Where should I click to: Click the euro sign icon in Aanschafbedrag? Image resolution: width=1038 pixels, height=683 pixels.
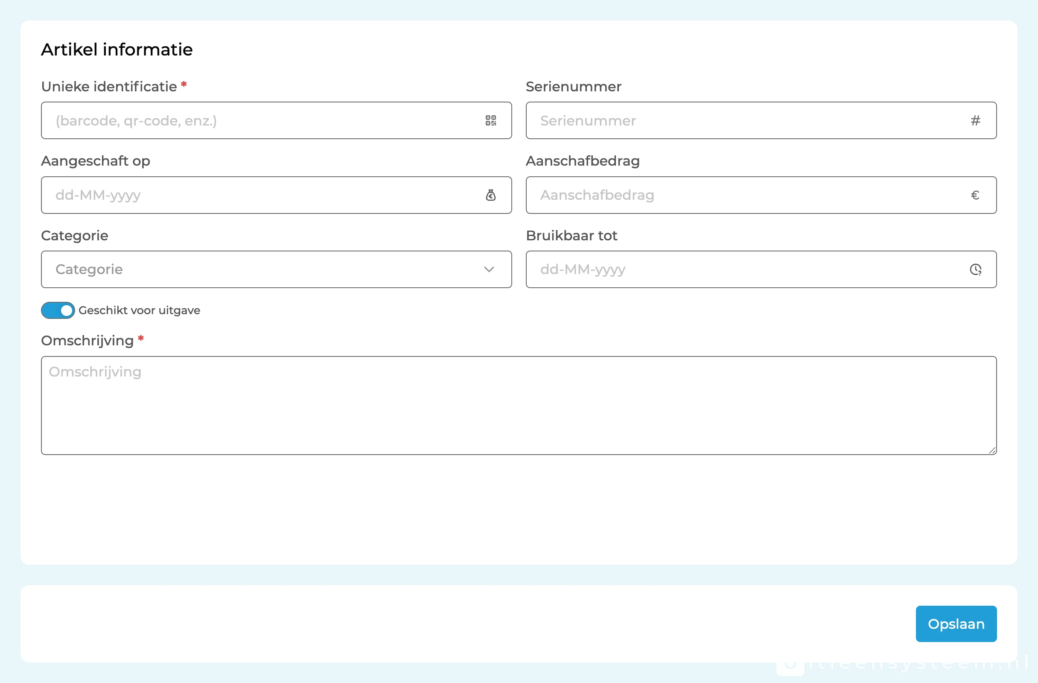pyautogui.click(x=975, y=195)
